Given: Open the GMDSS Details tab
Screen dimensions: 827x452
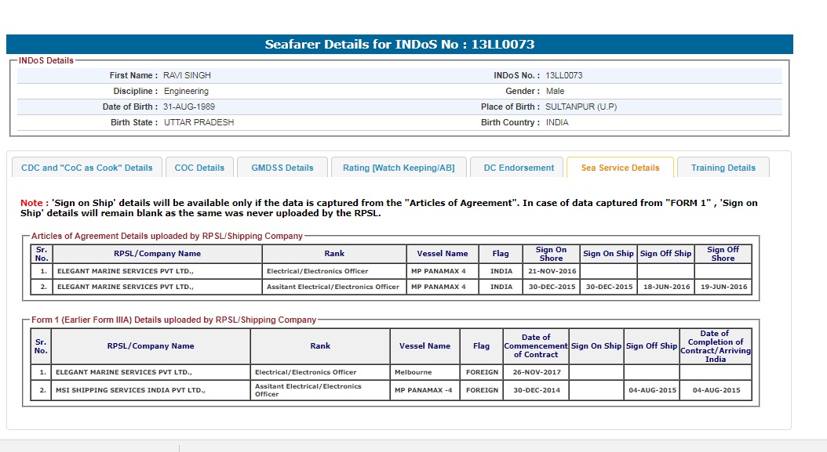Looking at the screenshot, I should pos(282,168).
